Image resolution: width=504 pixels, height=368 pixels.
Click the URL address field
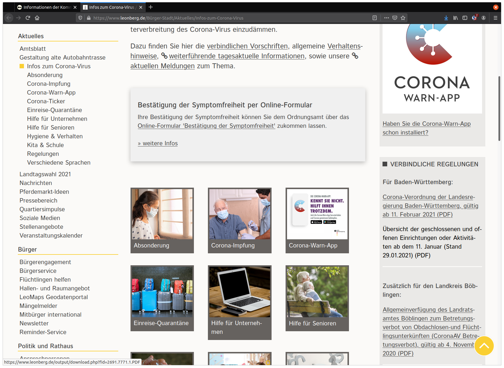[228, 18]
